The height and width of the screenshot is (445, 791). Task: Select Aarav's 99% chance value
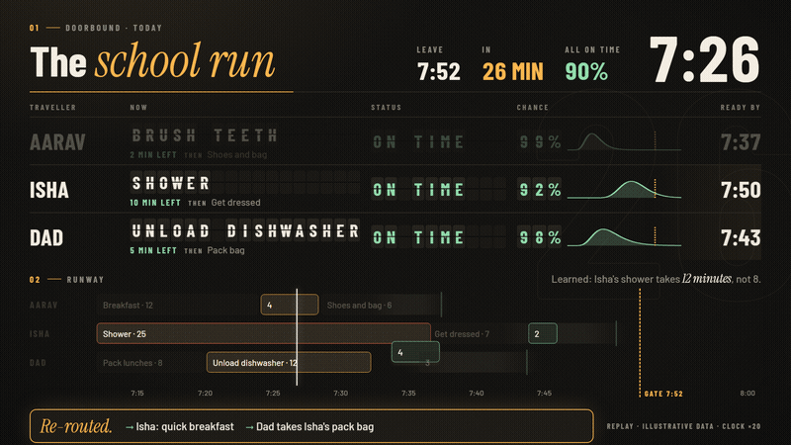[x=540, y=142]
